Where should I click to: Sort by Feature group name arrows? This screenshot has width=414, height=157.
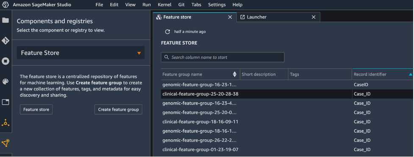[234, 74]
